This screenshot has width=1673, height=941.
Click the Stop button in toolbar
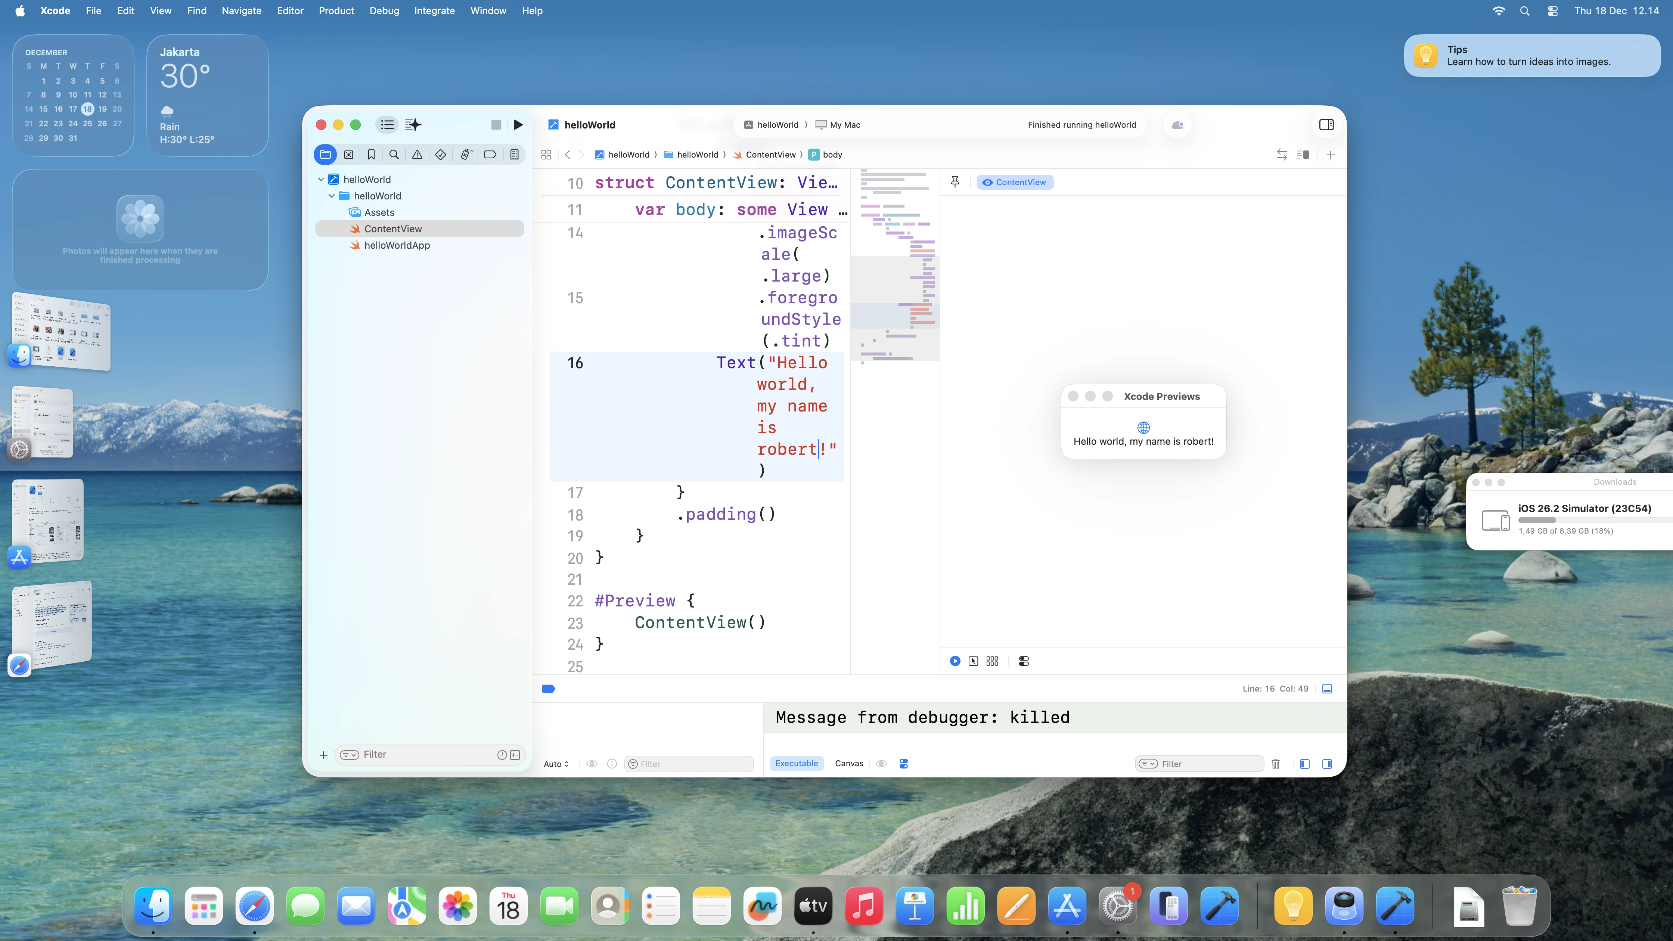click(496, 125)
